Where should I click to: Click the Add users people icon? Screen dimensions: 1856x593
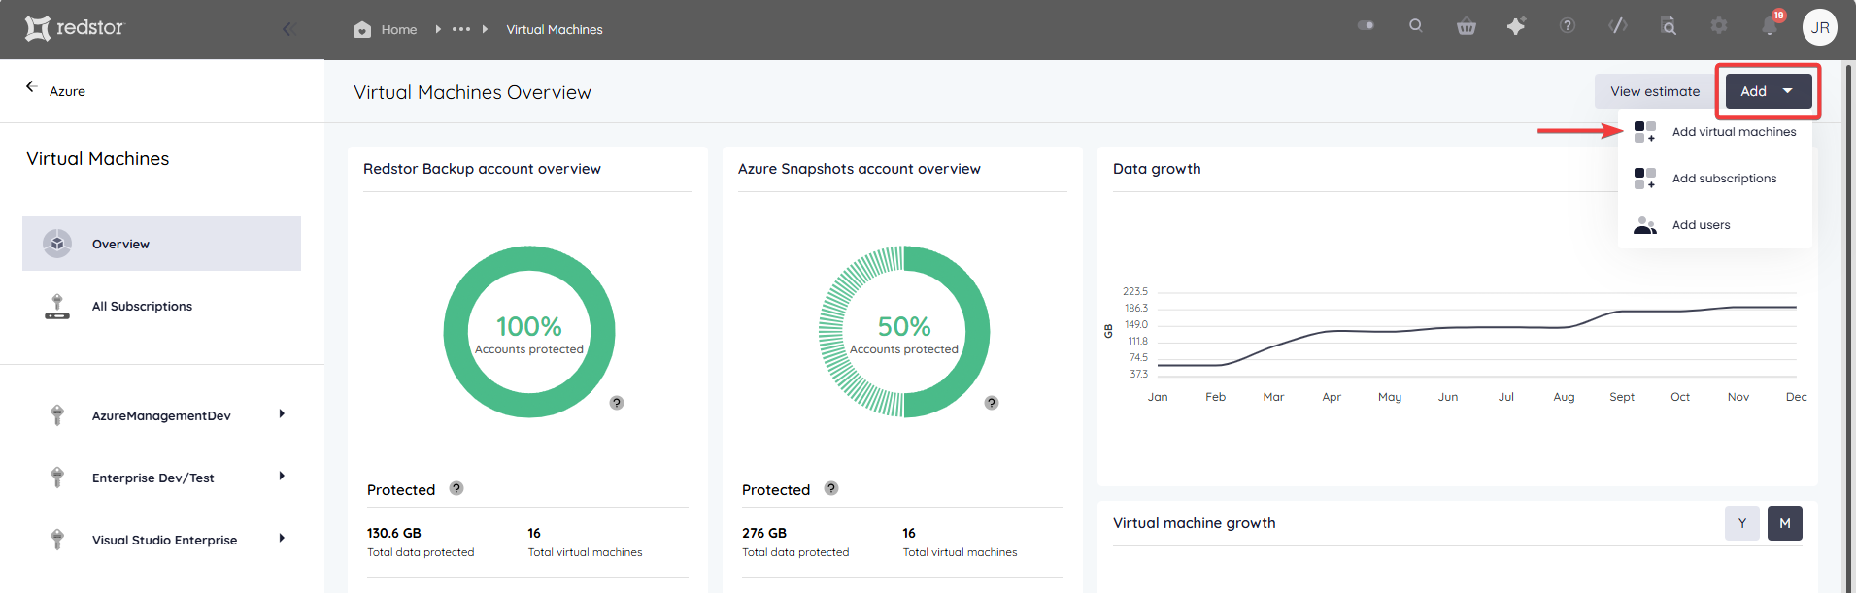pos(1645,225)
